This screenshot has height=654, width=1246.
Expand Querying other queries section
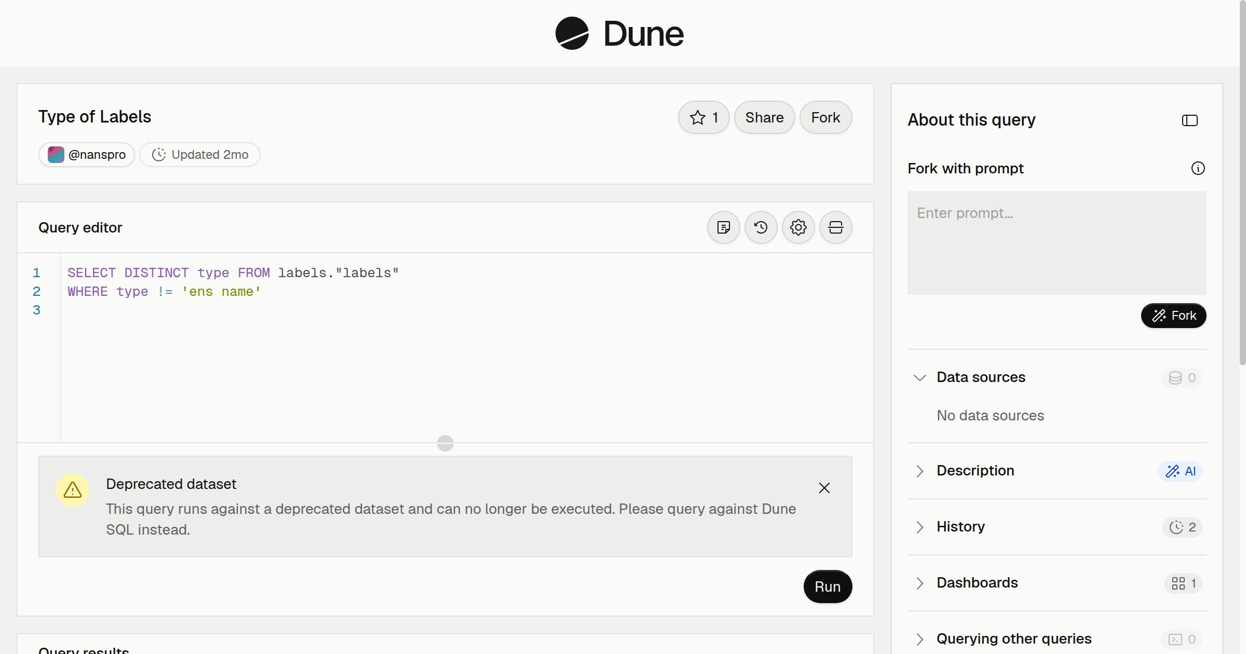919,639
